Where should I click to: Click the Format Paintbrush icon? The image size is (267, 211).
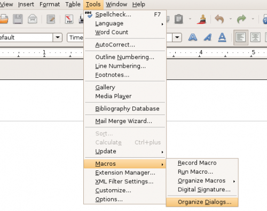click(x=202, y=19)
